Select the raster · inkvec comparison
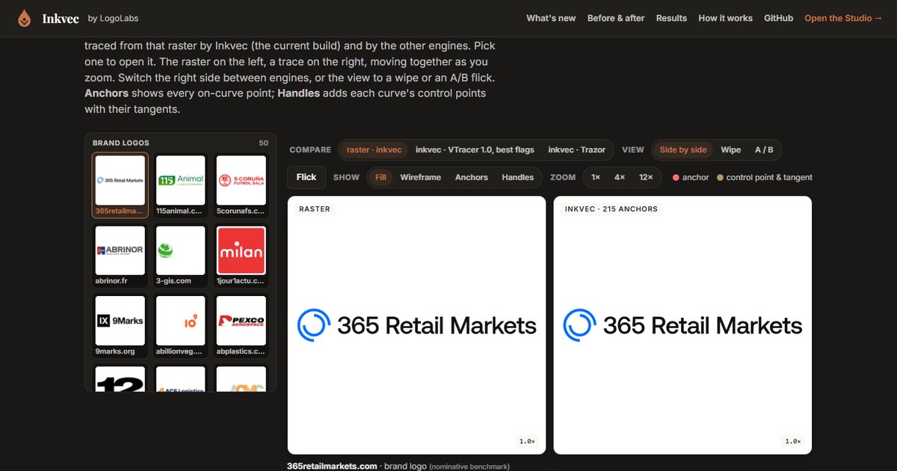Screen dimensions: 897x471 pyautogui.click(x=374, y=150)
